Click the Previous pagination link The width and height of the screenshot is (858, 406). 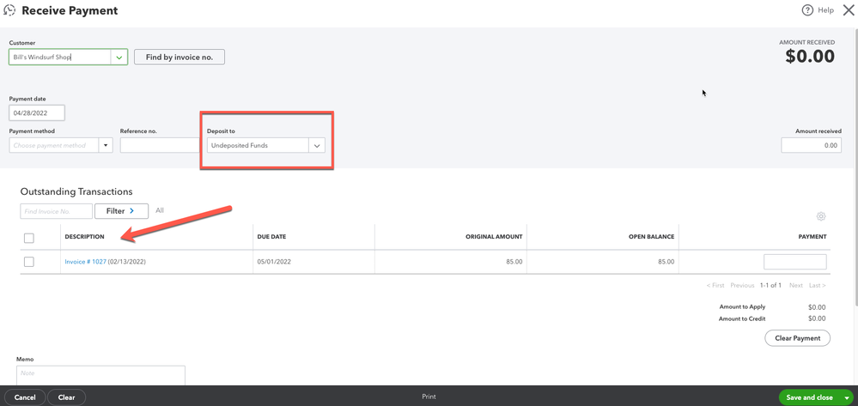742,286
